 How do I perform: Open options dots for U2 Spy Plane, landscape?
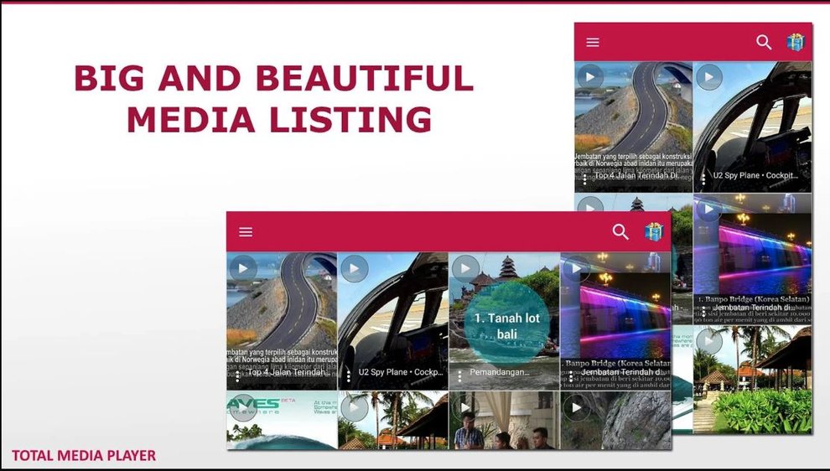click(348, 376)
